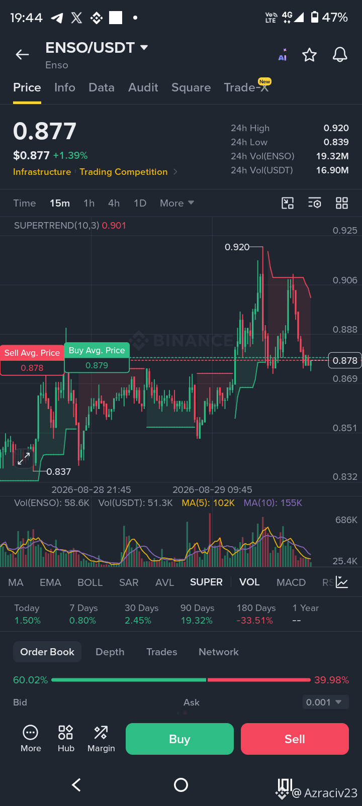Open the Trading Competition link

click(124, 172)
